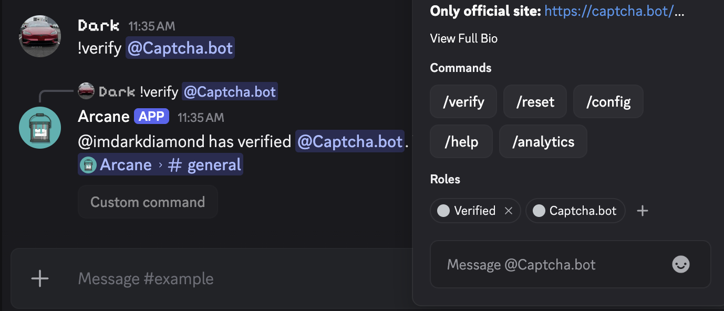724x311 pixels.
Task: Expand the full bio with View Full Bio
Action: [x=463, y=38]
